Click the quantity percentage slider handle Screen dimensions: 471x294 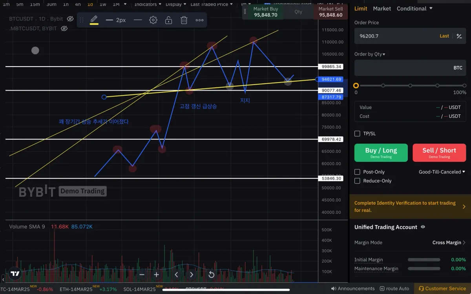coord(356,85)
